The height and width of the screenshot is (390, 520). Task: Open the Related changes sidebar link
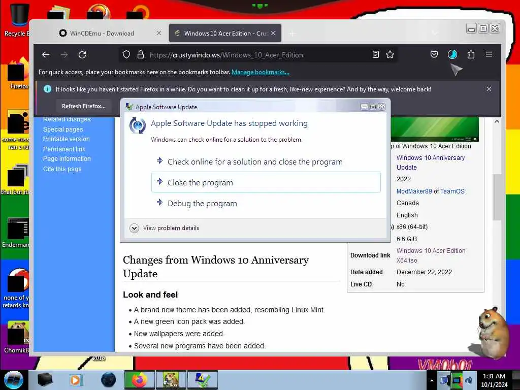(67, 119)
